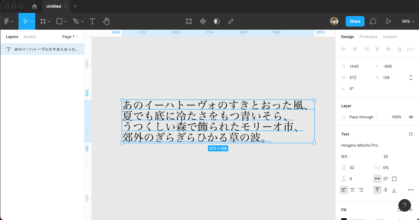This screenshot has height=220, width=419.
Task: Open the Page 1 dropdown
Action: [x=69, y=37]
